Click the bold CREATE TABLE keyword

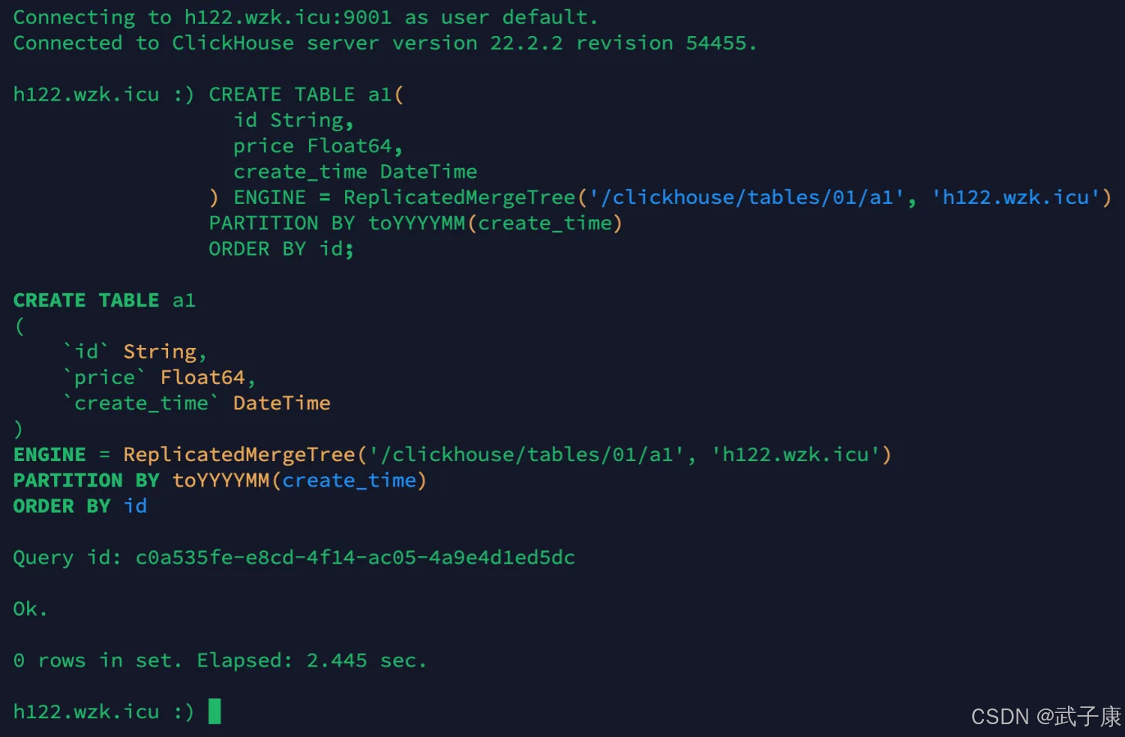(x=86, y=301)
